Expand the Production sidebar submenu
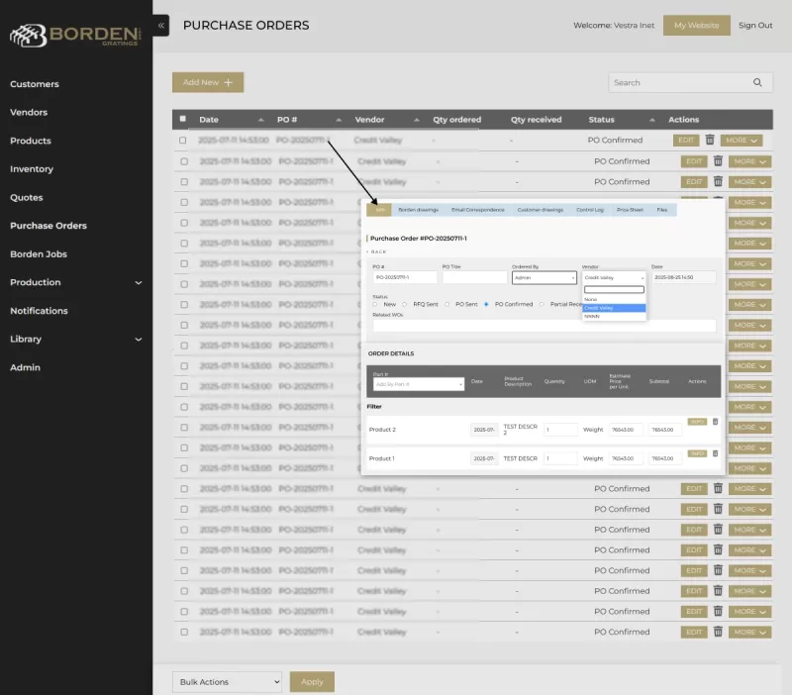 click(x=138, y=283)
